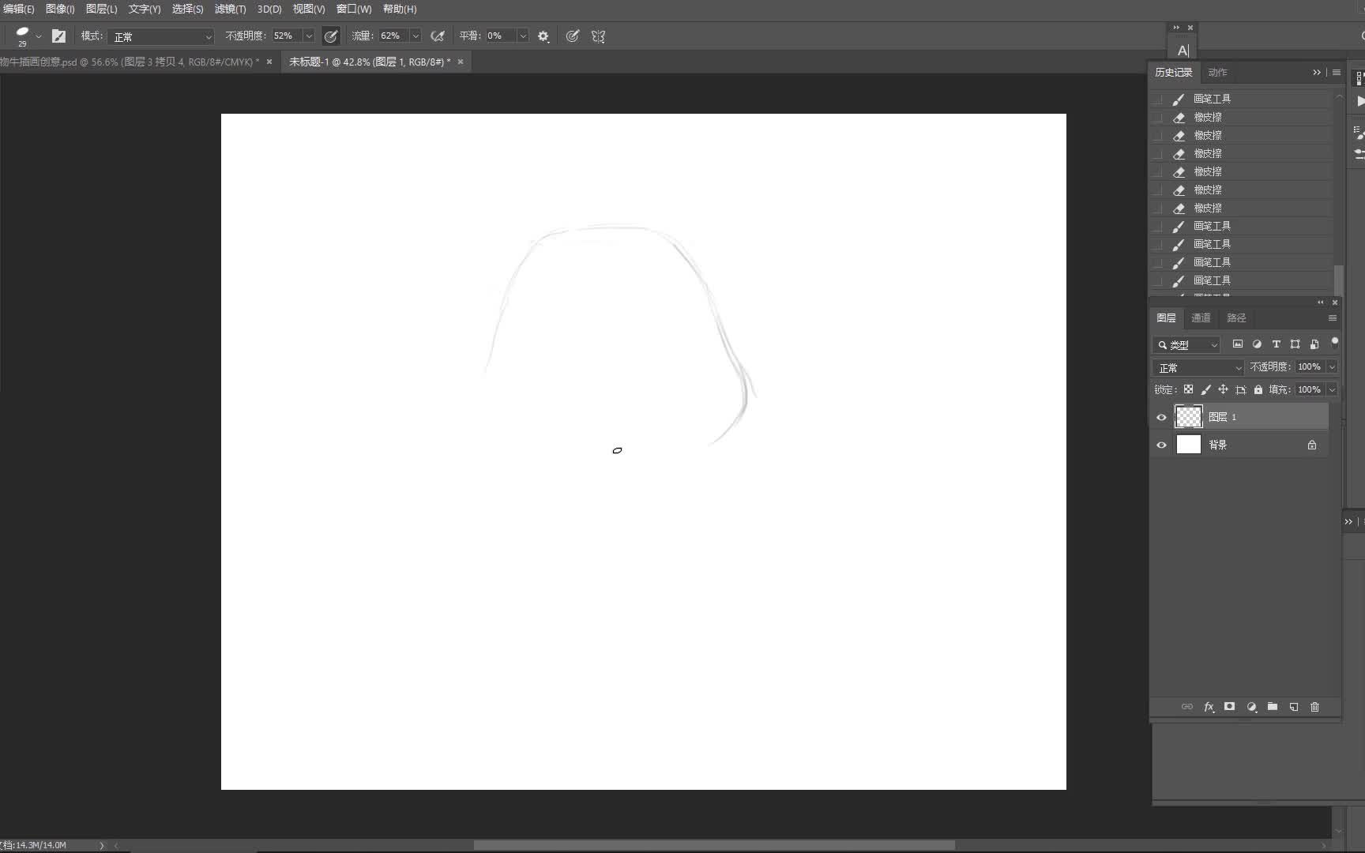This screenshot has width=1365, height=853.
Task: Select the 背景 layer thumbnail
Action: pyautogui.click(x=1188, y=445)
